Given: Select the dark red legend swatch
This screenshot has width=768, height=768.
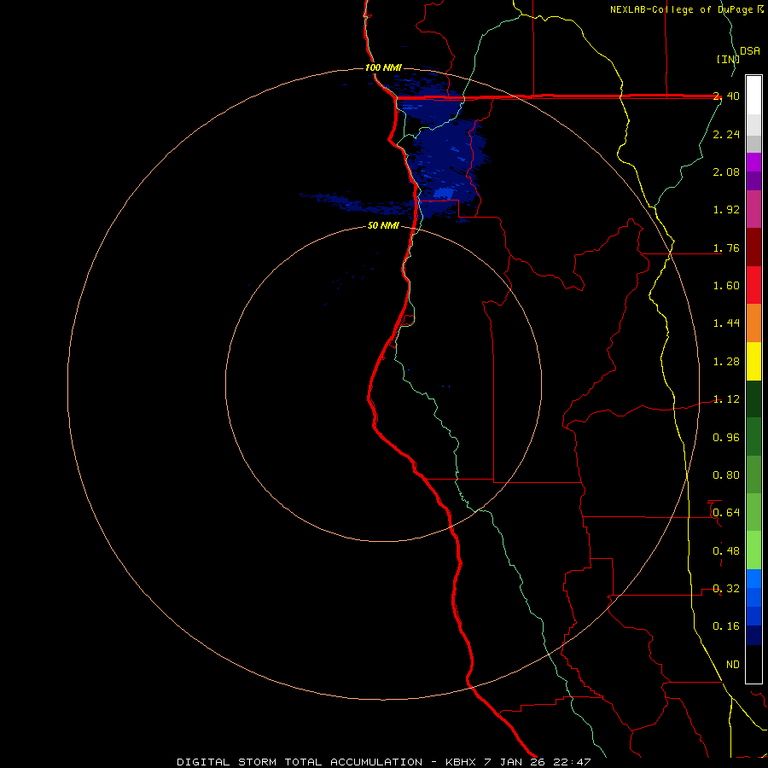Looking at the screenshot, I should [753, 247].
